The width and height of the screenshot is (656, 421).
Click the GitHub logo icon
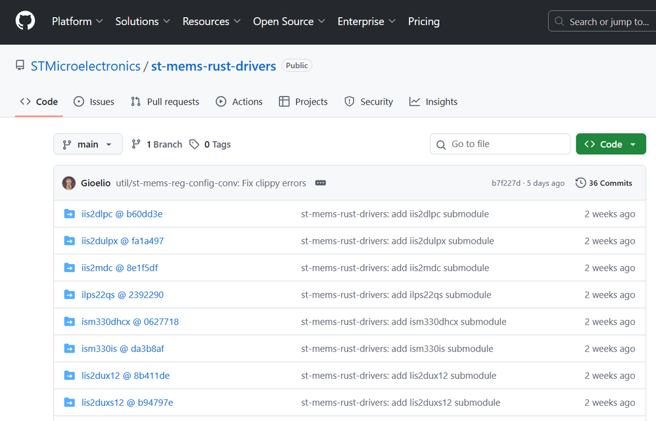click(25, 20)
